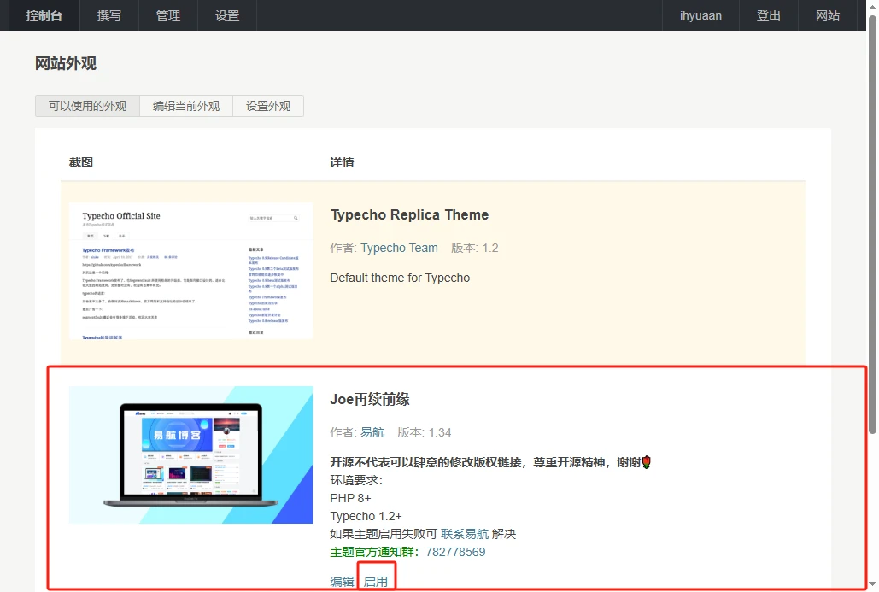Click 登出 to log out
879x592 pixels.
(x=768, y=15)
